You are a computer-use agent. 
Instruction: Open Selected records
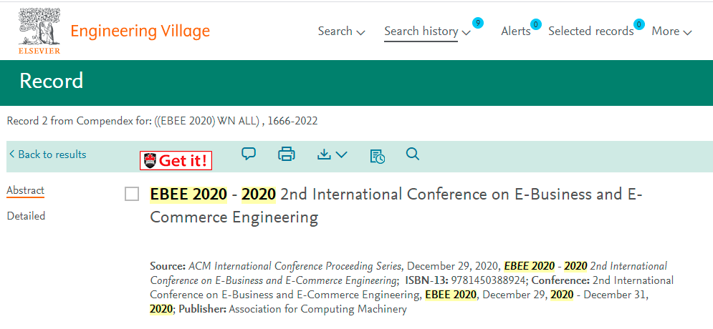pyautogui.click(x=590, y=31)
